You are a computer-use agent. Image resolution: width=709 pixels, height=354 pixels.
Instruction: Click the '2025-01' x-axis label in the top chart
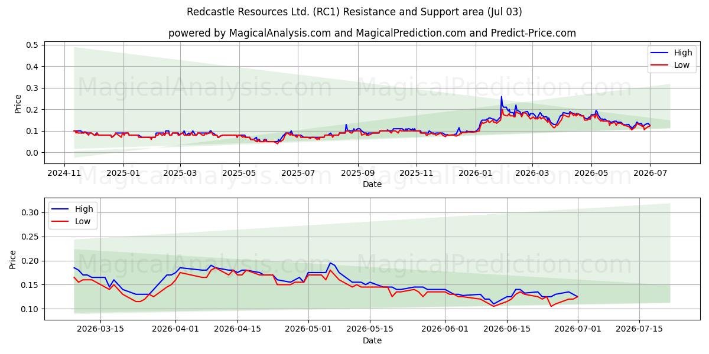[x=123, y=173]
